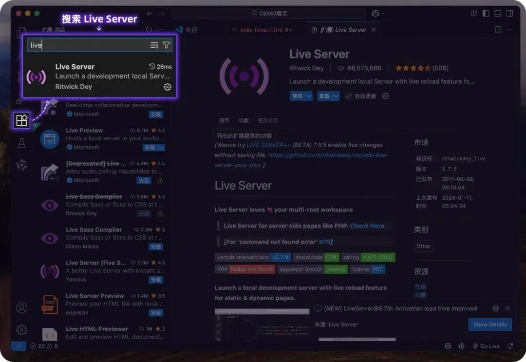The image size is (526, 362).
Task: Clear extension search results
Action: tap(154, 45)
